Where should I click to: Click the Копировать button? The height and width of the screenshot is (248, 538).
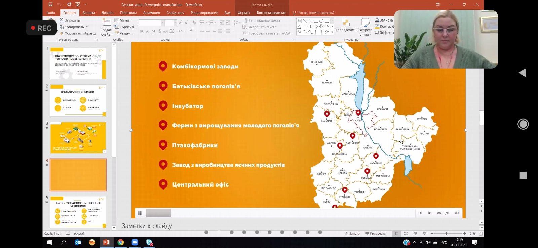coord(72,27)
